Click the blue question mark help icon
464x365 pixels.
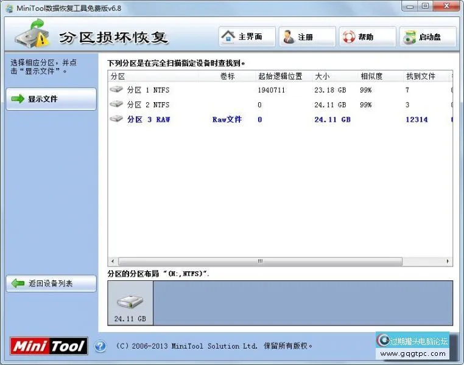(100, 346)
